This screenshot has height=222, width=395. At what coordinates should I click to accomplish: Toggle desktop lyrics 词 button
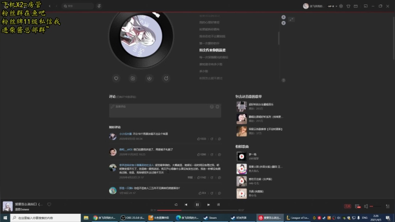(218, 204)
